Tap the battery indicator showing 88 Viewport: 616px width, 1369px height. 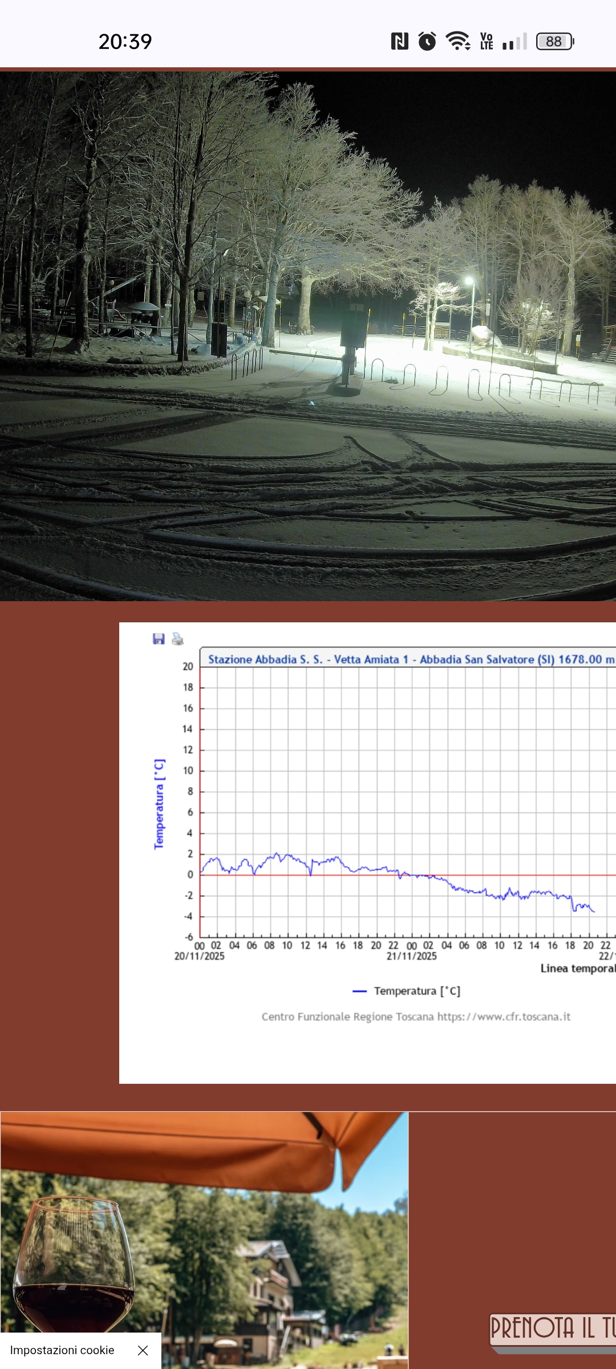(554, 42)
